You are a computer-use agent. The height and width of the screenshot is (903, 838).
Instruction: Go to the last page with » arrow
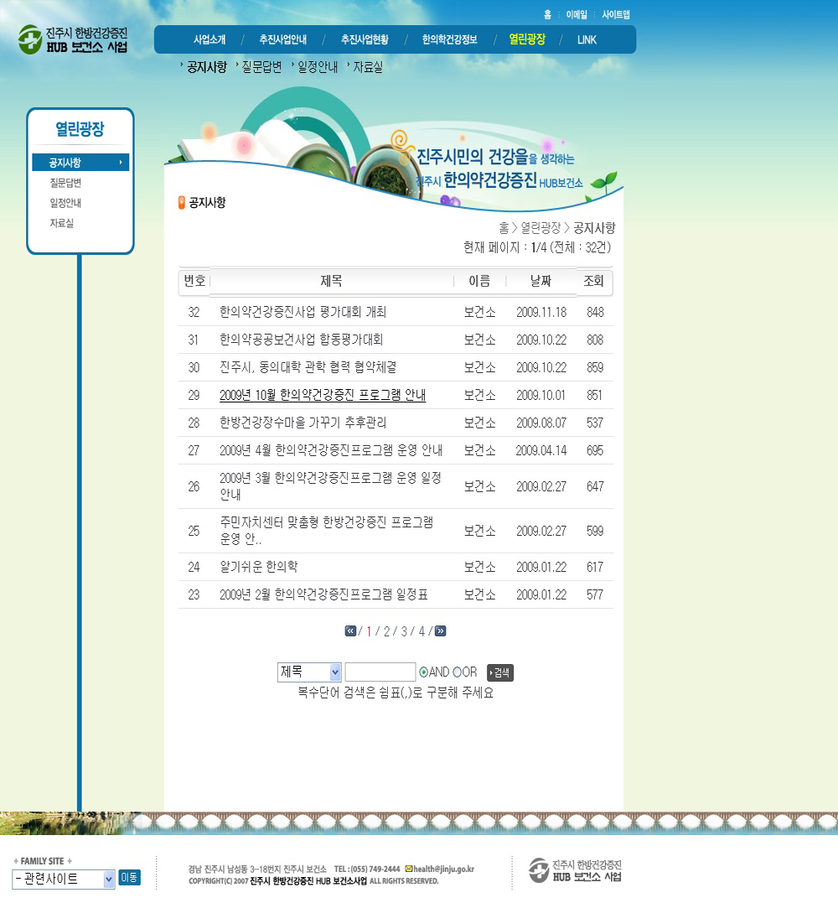tap(440, 631)
